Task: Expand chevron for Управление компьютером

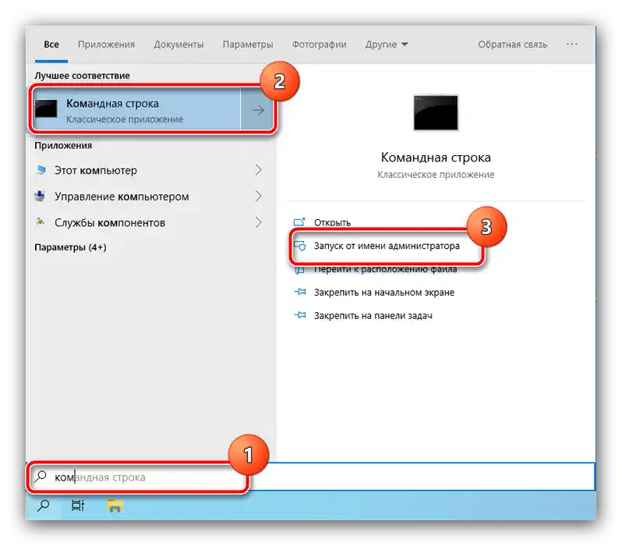Action: (258, 196)
